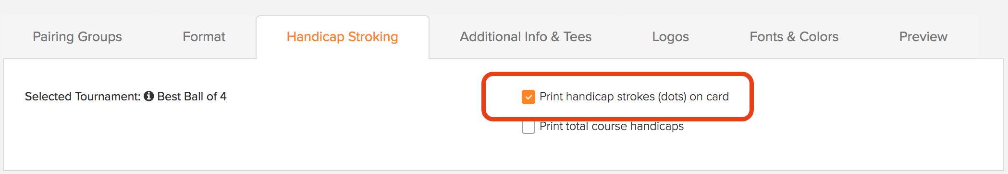The image size is (1008, 174).
Task: Select the Handicap Stroking tab
Action: tap(343, 37)
